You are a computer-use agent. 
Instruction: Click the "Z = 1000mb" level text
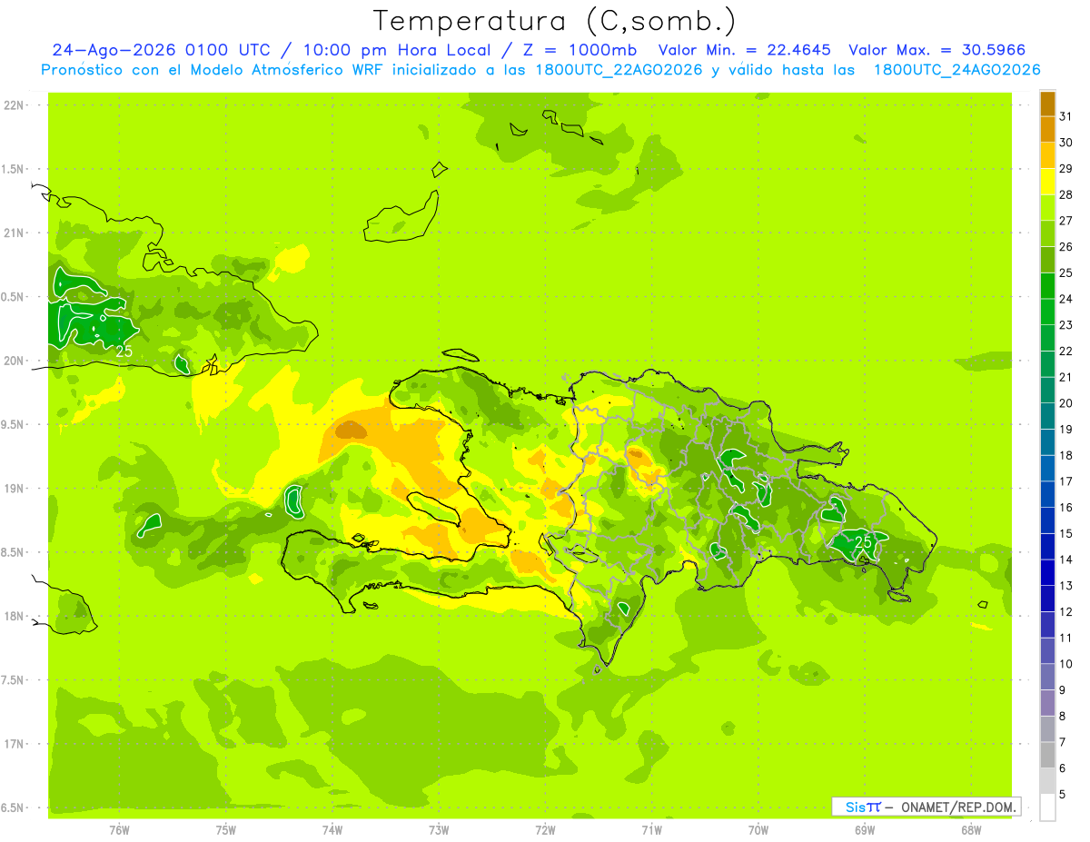coord(578,50)
